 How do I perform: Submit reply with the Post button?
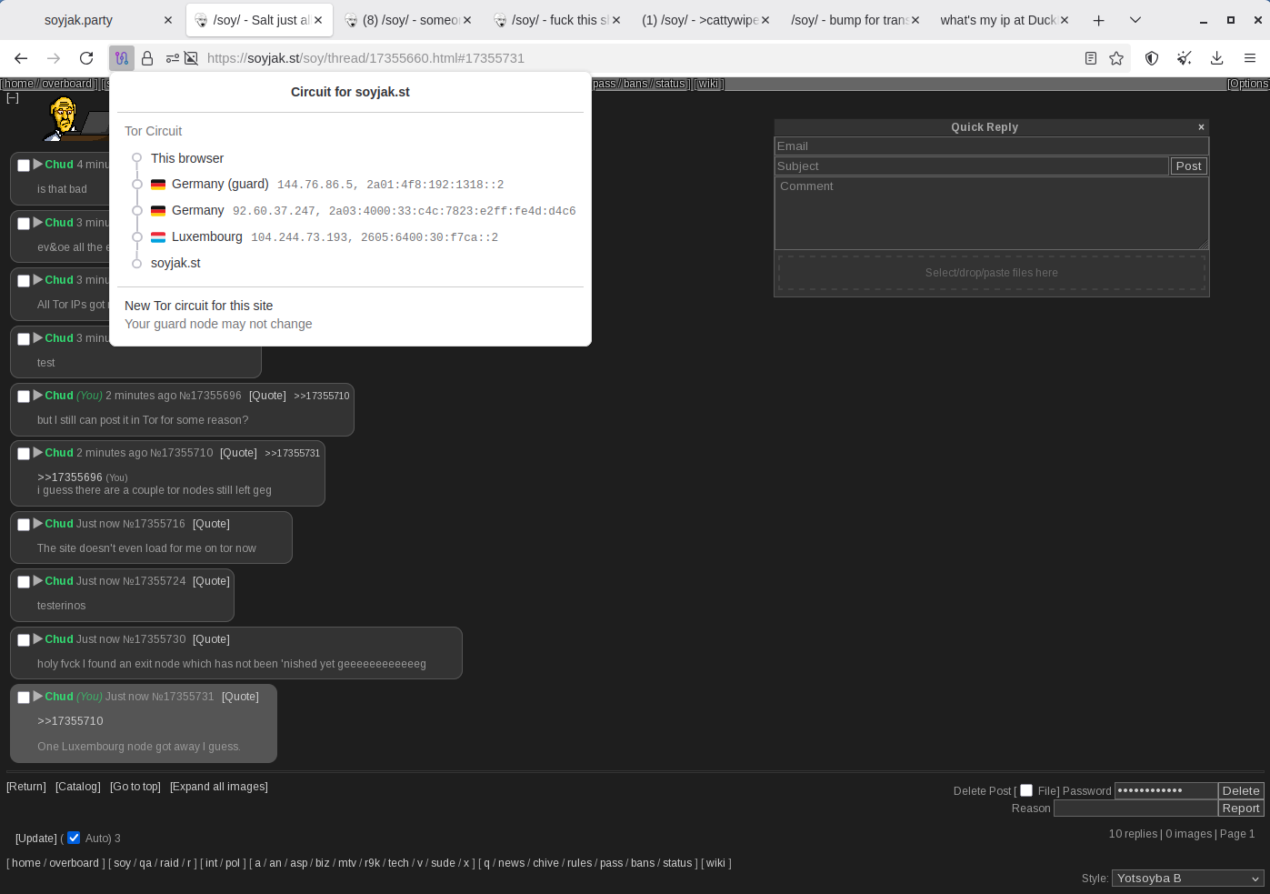pyautogui.click(x=1188, y=166)
